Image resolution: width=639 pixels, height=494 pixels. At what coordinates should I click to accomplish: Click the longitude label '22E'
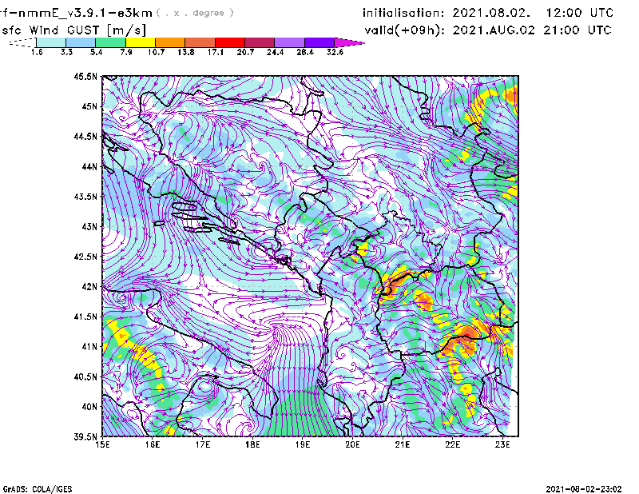(x=452, y=444)
